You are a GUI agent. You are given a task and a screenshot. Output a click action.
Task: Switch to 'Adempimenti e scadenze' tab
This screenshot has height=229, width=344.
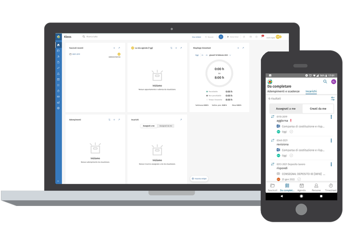coord(284,92)
